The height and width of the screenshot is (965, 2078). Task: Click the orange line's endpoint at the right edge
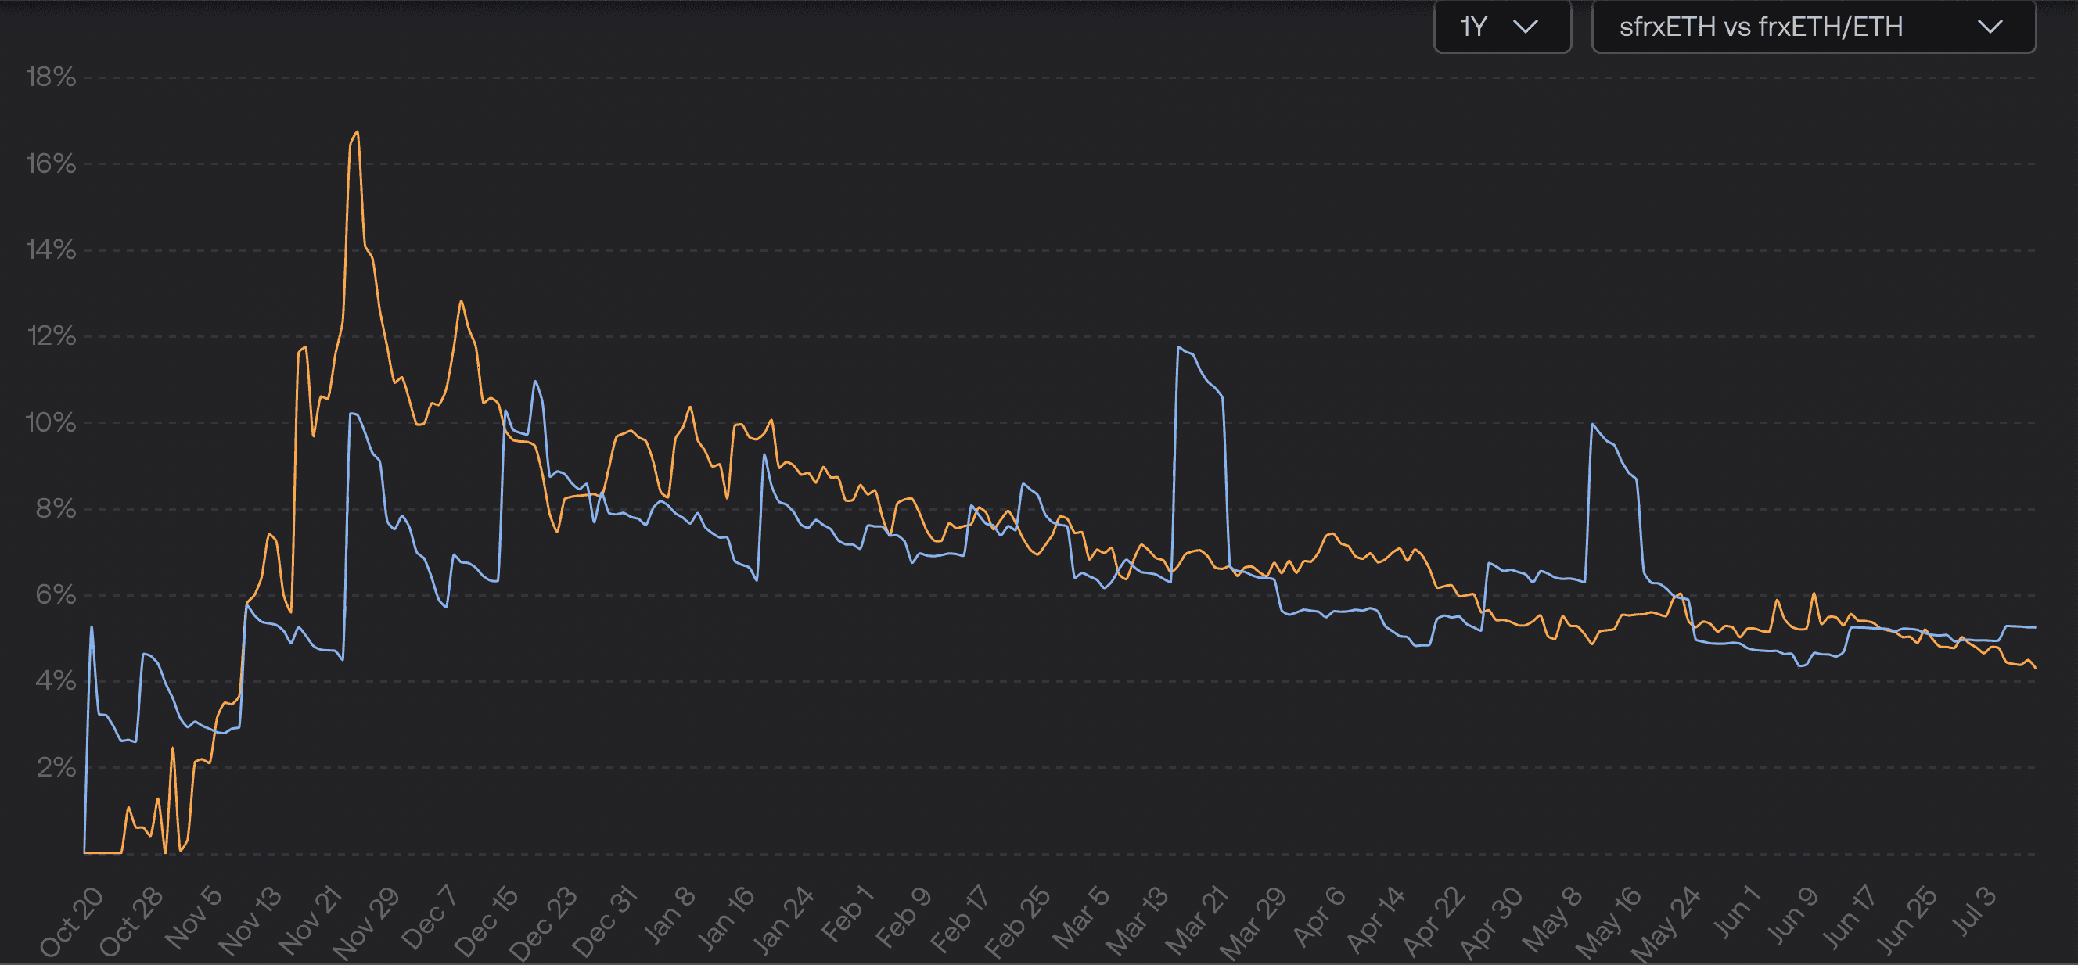(x=2033, y=667)
